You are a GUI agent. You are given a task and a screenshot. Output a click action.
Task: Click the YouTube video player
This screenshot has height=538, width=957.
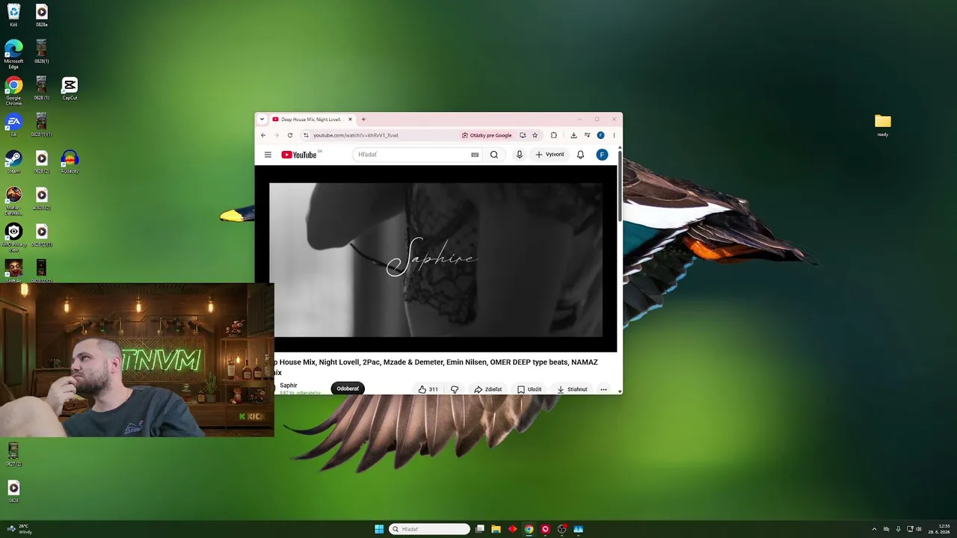coord(436,259)
